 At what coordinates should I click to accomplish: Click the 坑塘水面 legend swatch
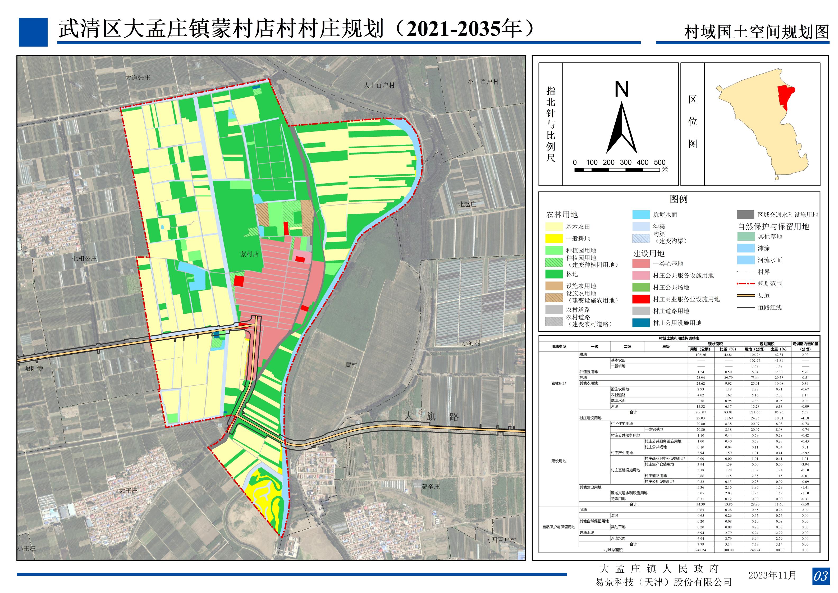(641, 215)
